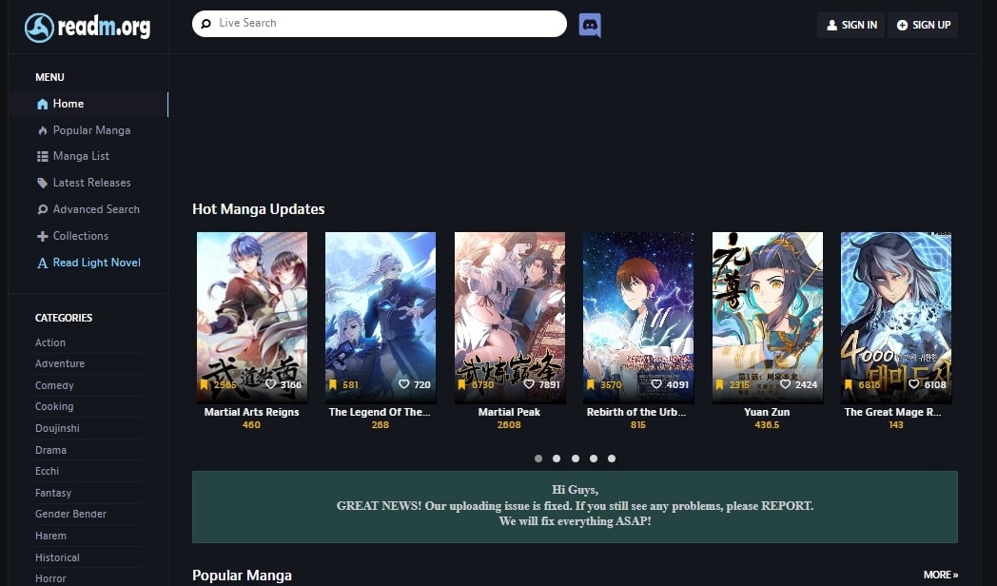Open Collections from the menu
997x586 pixels.
80,237
